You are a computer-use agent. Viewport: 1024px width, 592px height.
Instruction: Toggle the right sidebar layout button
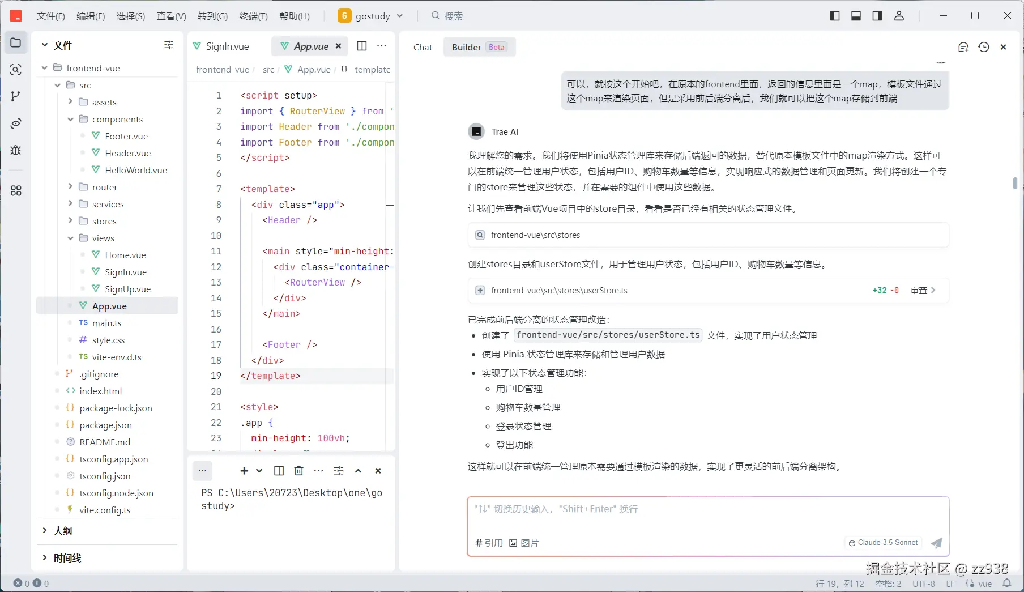tap(877, 16)
